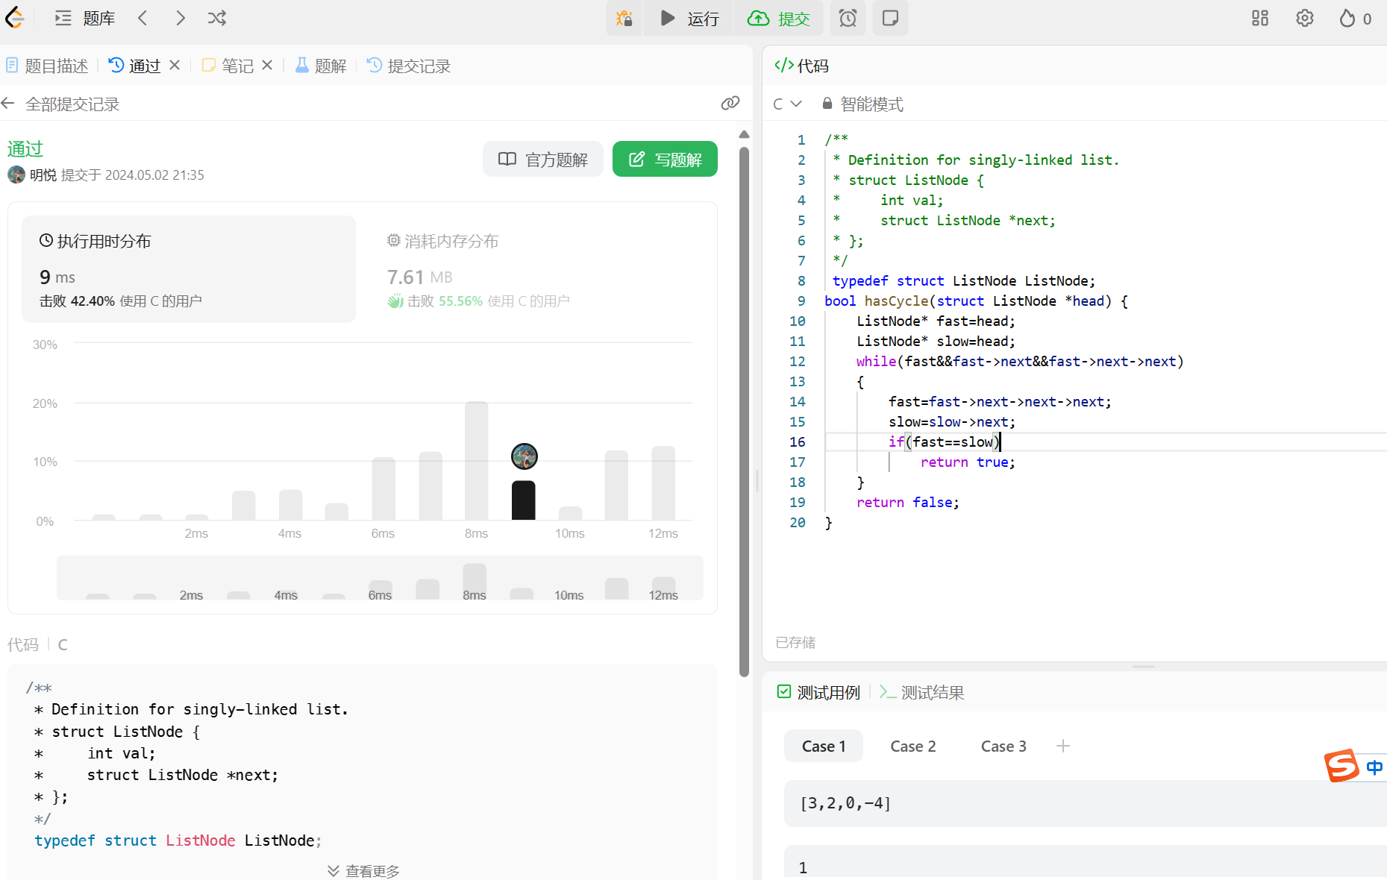
Task: Click the horizontal divider handle above test panel
Action: click(1143, 667)
